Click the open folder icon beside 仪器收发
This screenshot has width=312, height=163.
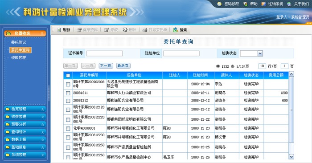[8, 33]
